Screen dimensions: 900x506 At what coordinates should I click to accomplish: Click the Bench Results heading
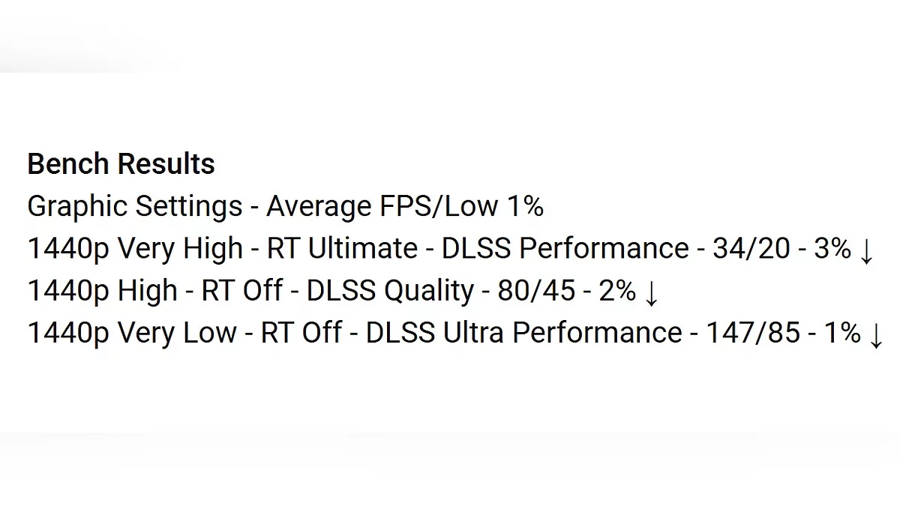(x=121, y=164)
